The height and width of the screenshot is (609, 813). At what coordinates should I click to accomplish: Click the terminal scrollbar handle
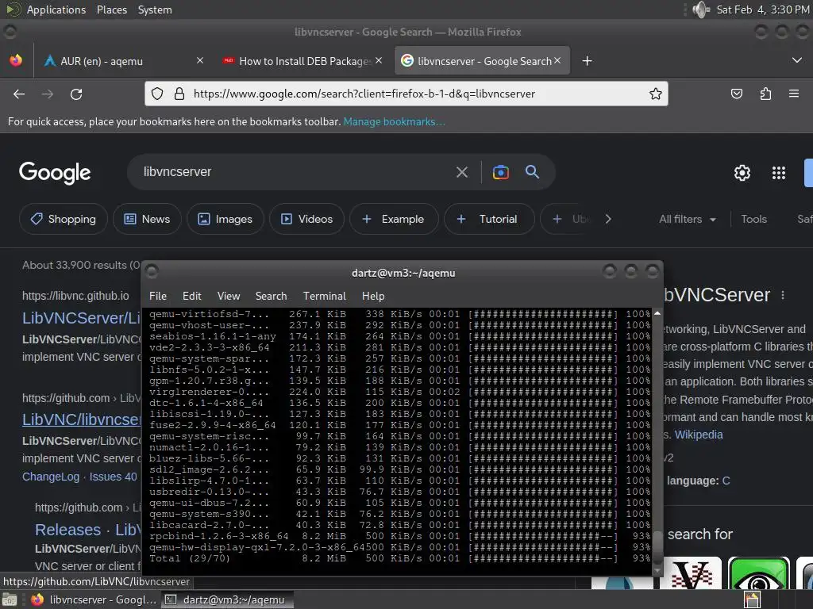pyautogui.click(x=657, y=546)
